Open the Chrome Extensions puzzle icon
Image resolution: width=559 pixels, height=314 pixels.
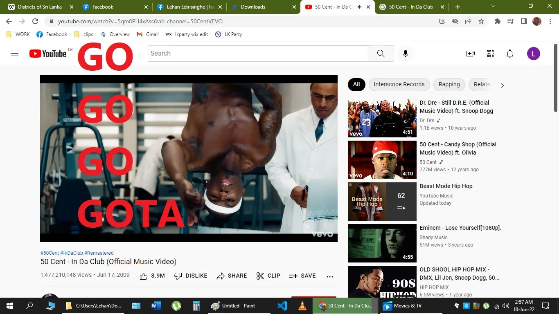point(498,21)
